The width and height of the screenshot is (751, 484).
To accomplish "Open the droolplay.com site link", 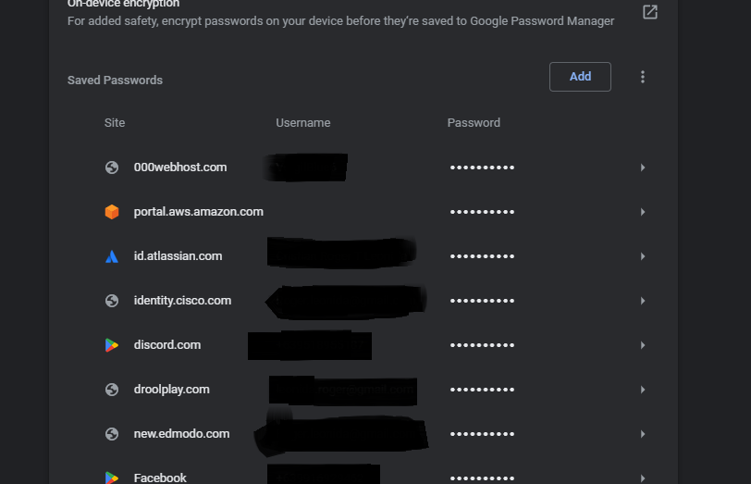I will pyautogui.click(x=171, y=390).
